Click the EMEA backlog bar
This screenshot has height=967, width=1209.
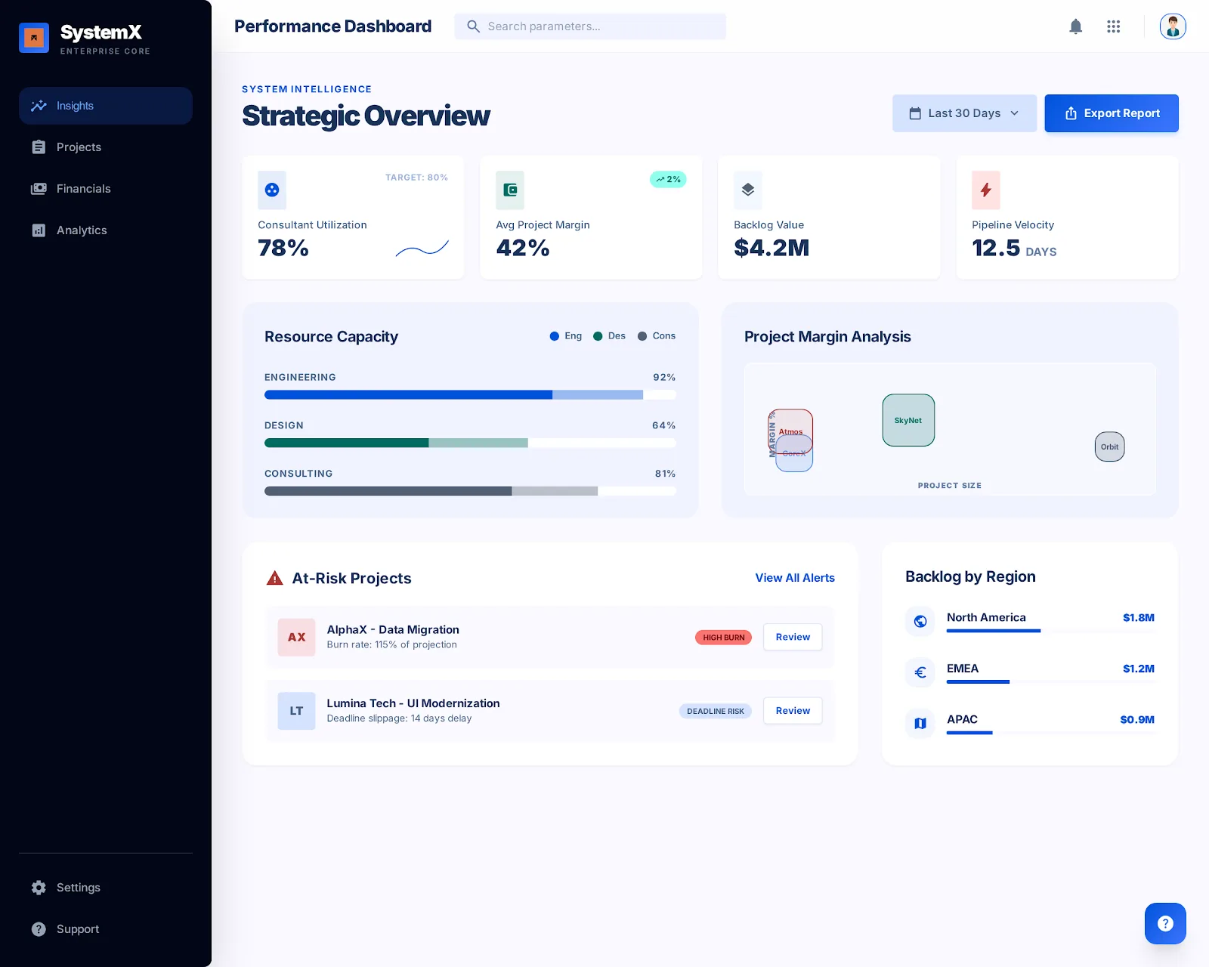[x=1050, y=682]
